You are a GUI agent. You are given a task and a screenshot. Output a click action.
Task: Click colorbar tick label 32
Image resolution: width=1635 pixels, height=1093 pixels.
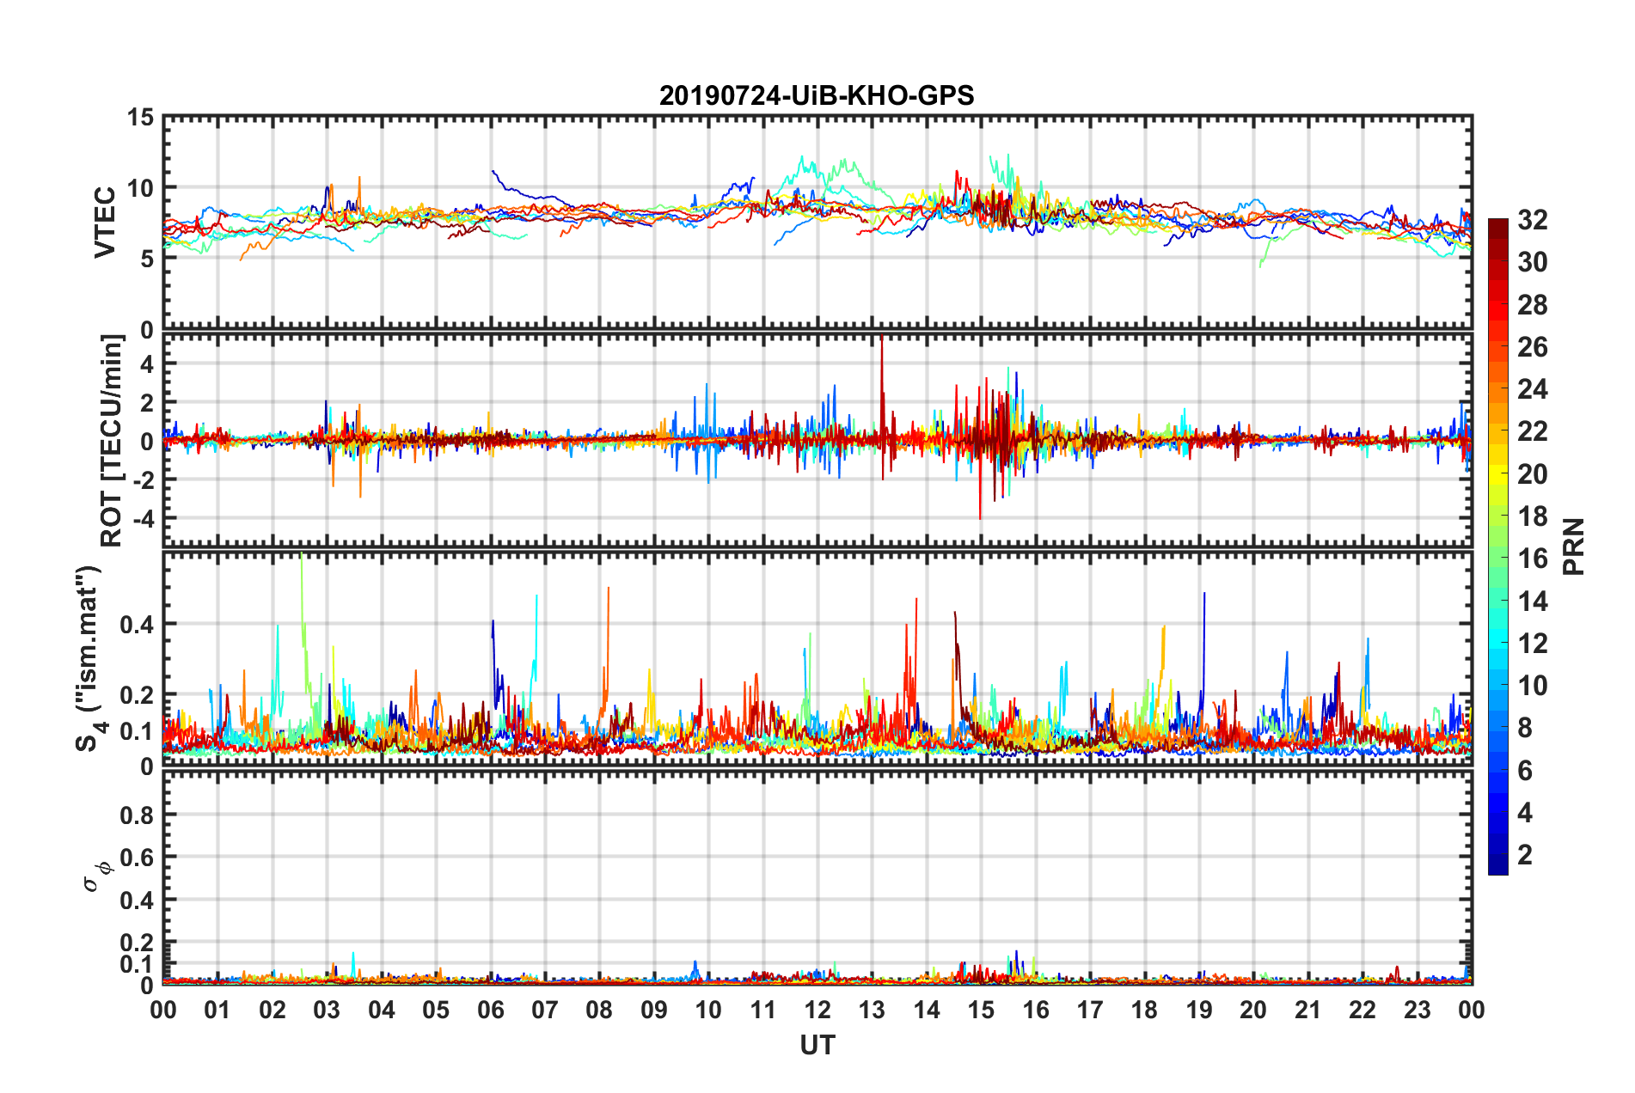tap(1532, 220)
